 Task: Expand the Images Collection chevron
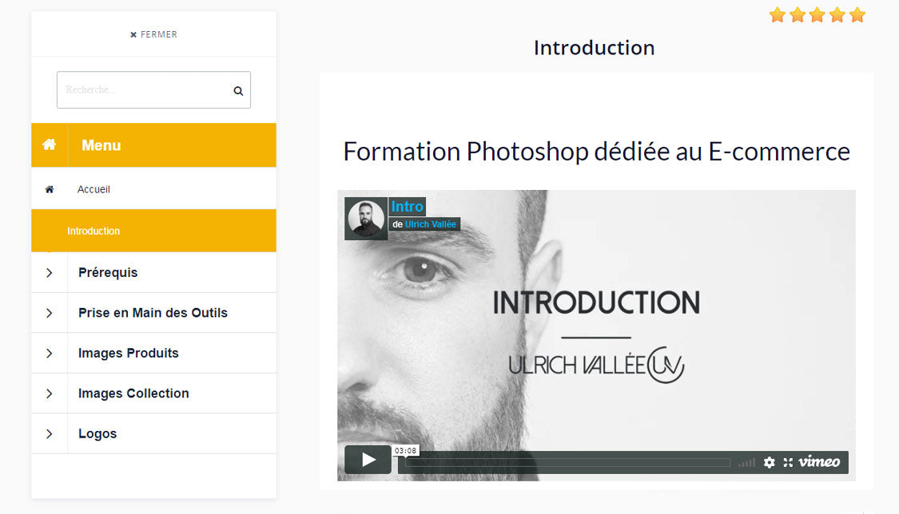[x=50, y=393]
